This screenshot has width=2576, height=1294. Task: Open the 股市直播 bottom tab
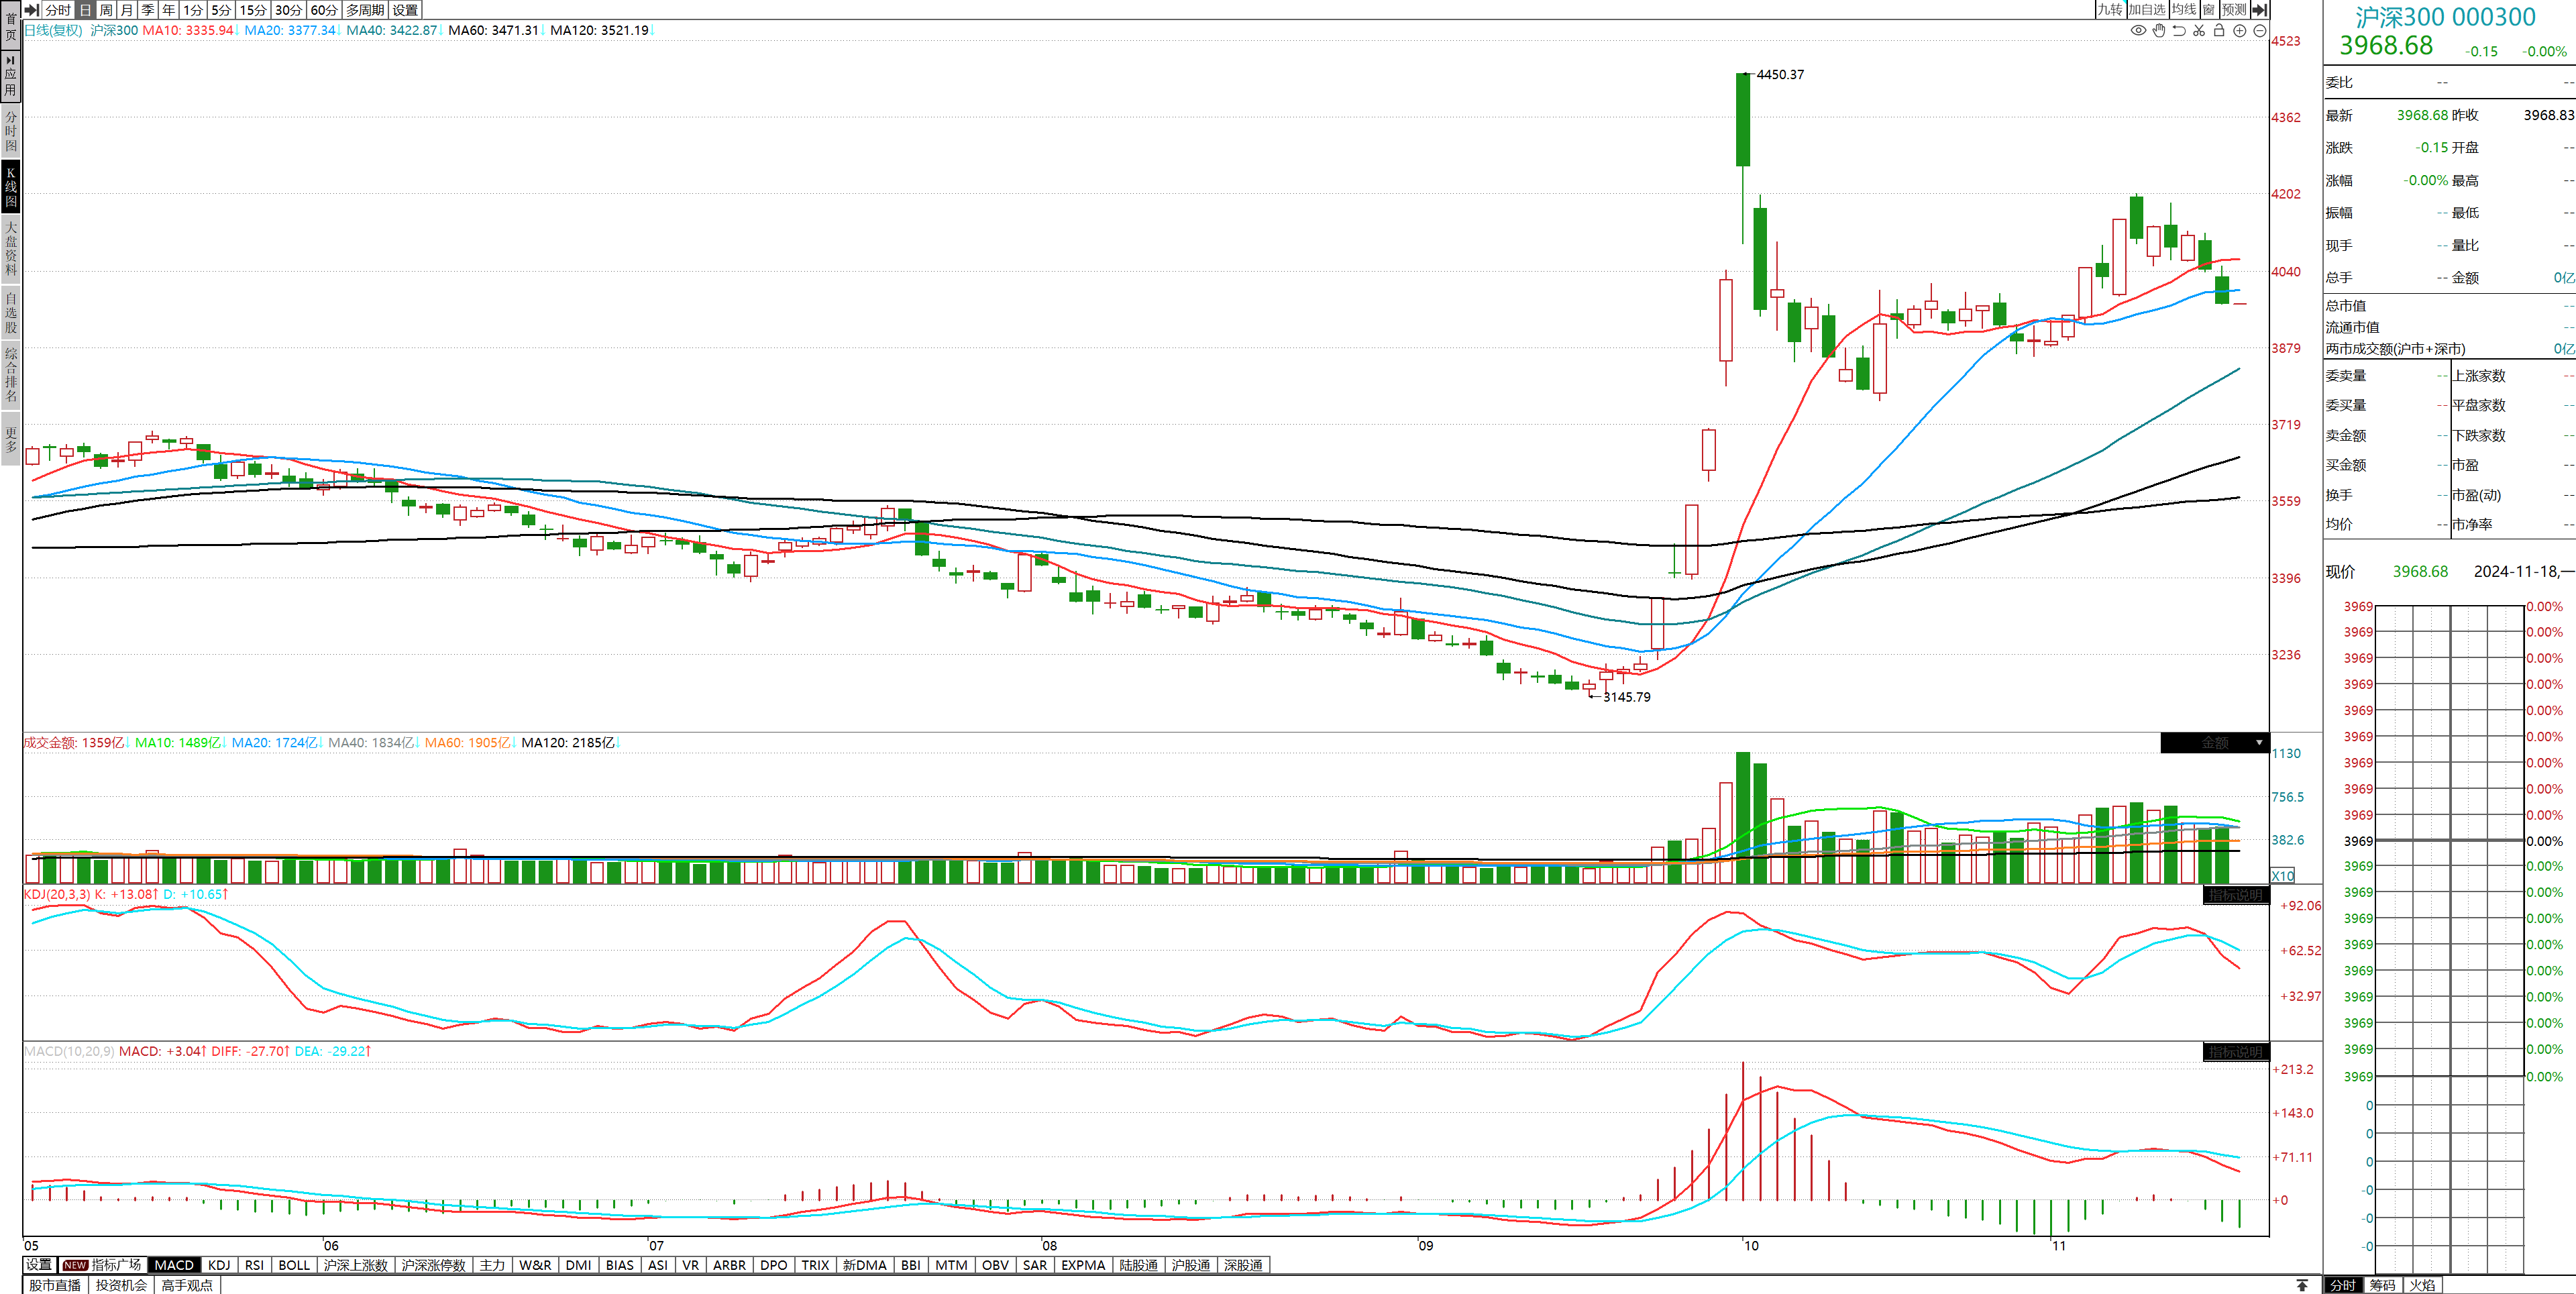55,1285
